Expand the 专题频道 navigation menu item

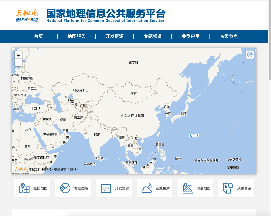[153, 36]
